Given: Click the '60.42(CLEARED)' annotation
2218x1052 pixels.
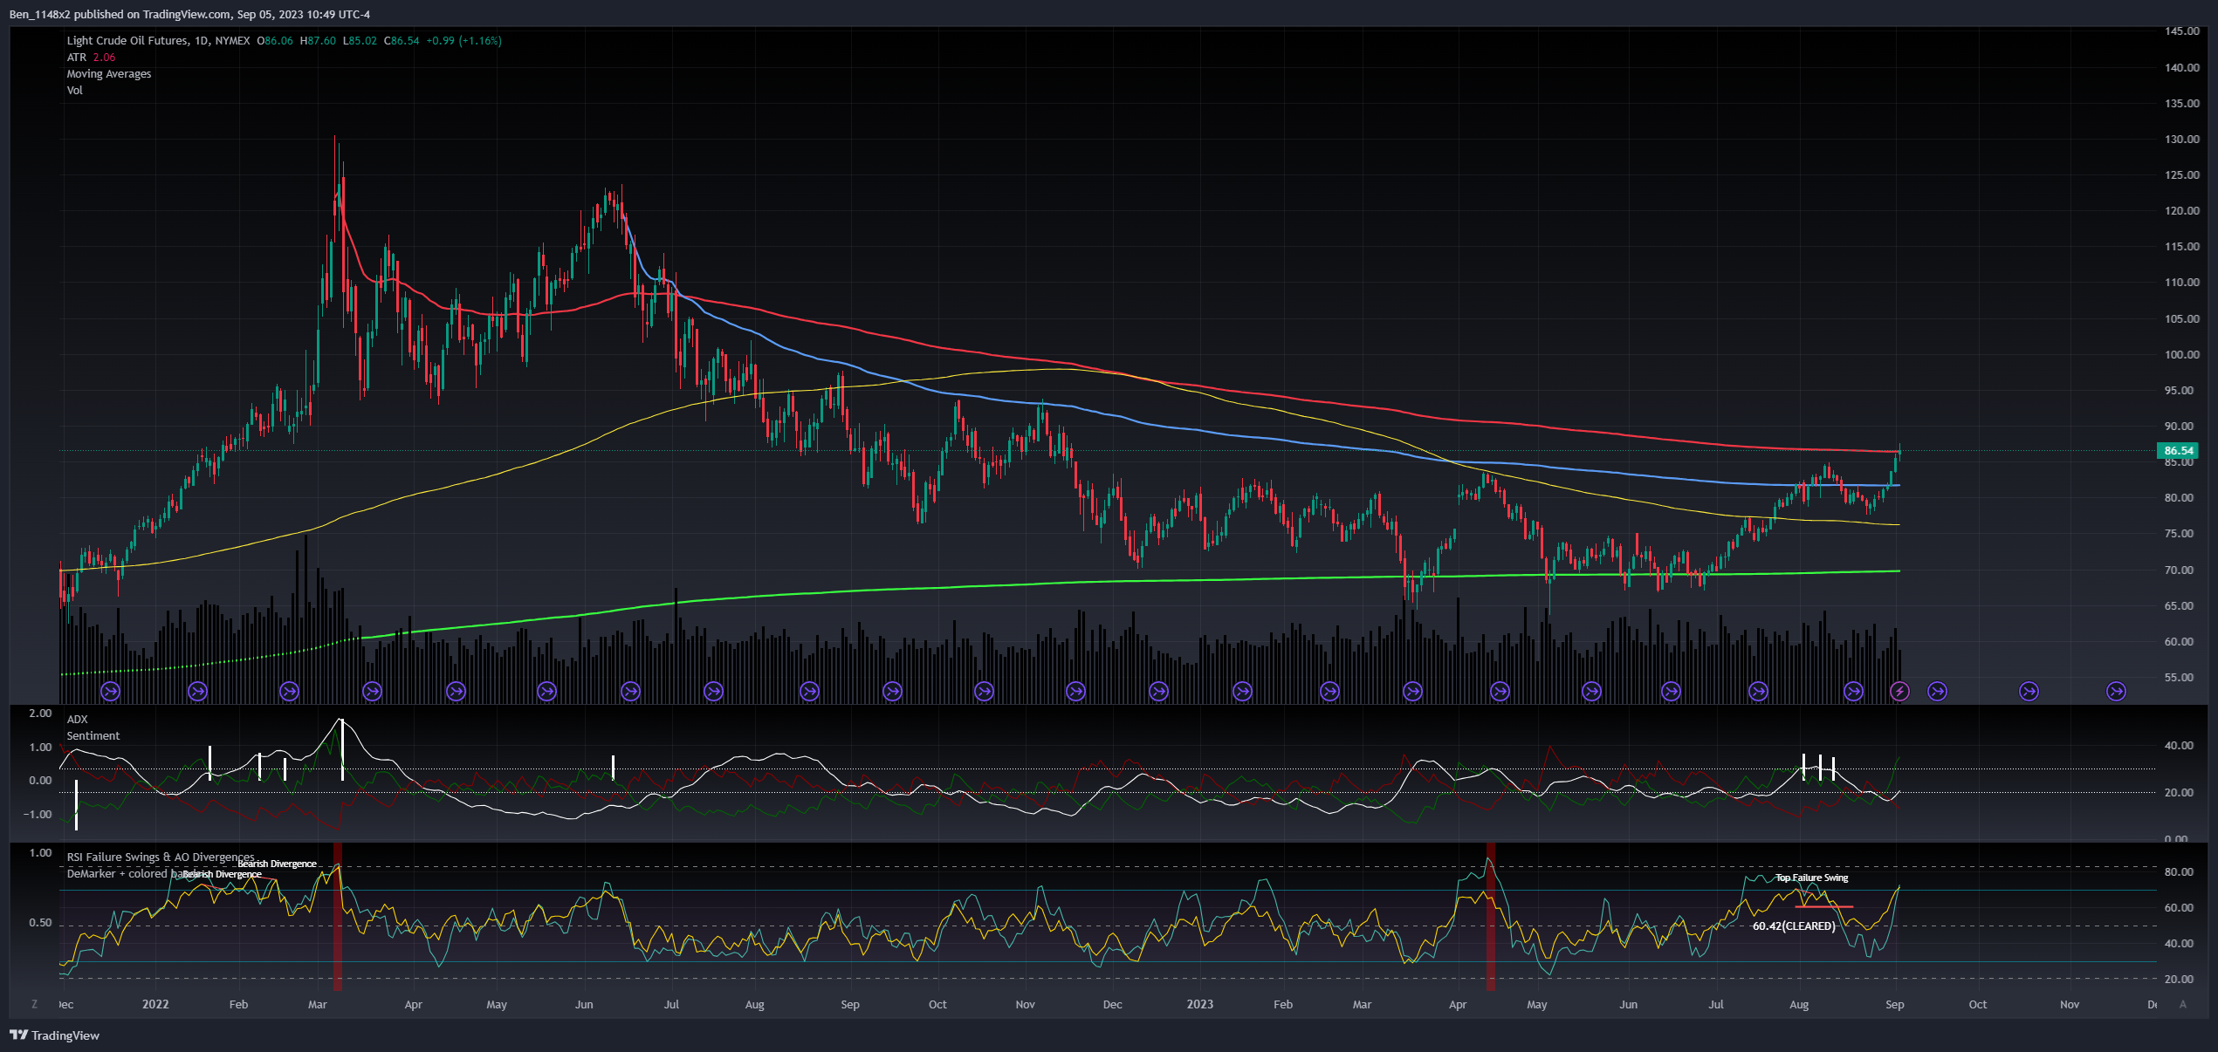Looking at the screenshot, I should pos(1794,926).
